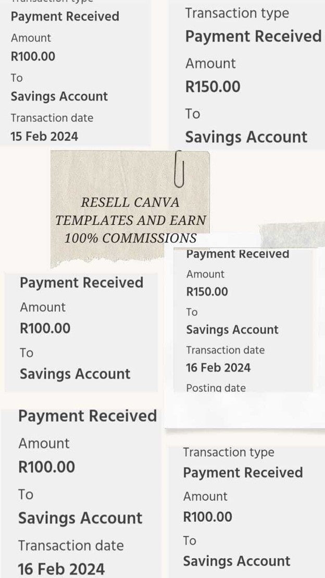Screen dimensions: 325x578
Task: Click R150.00 amount on the polaroid receipt
Action: pyautogui.click(x=207, y=292)
